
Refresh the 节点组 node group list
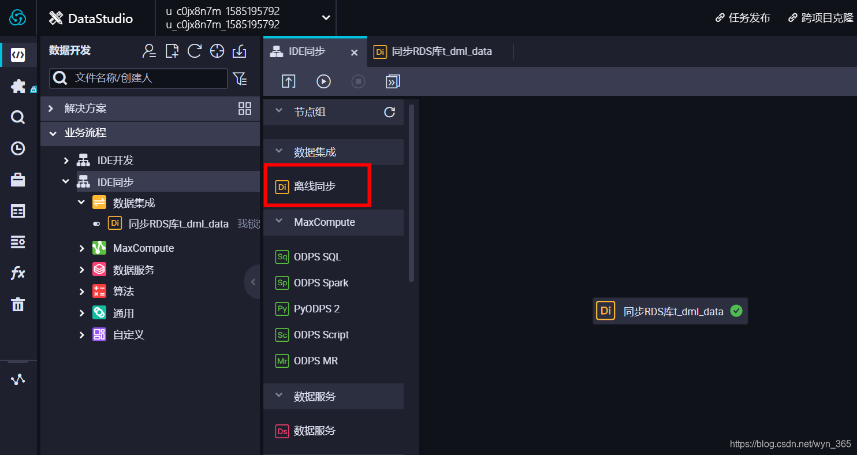pyautogui.click(x=390, y=112)
